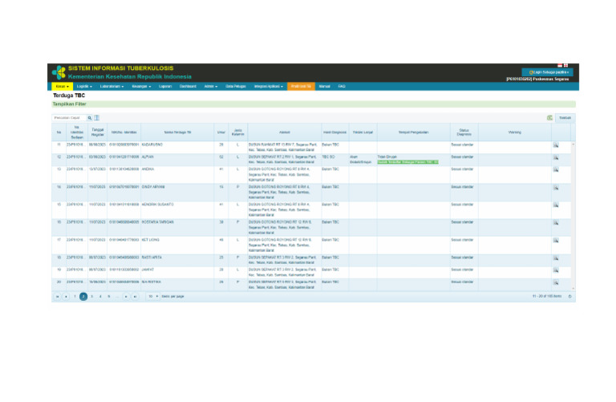Export table using the Excel icon
Image resolution: width=616 pixels, height=402 pixels.
pos(549,118)
